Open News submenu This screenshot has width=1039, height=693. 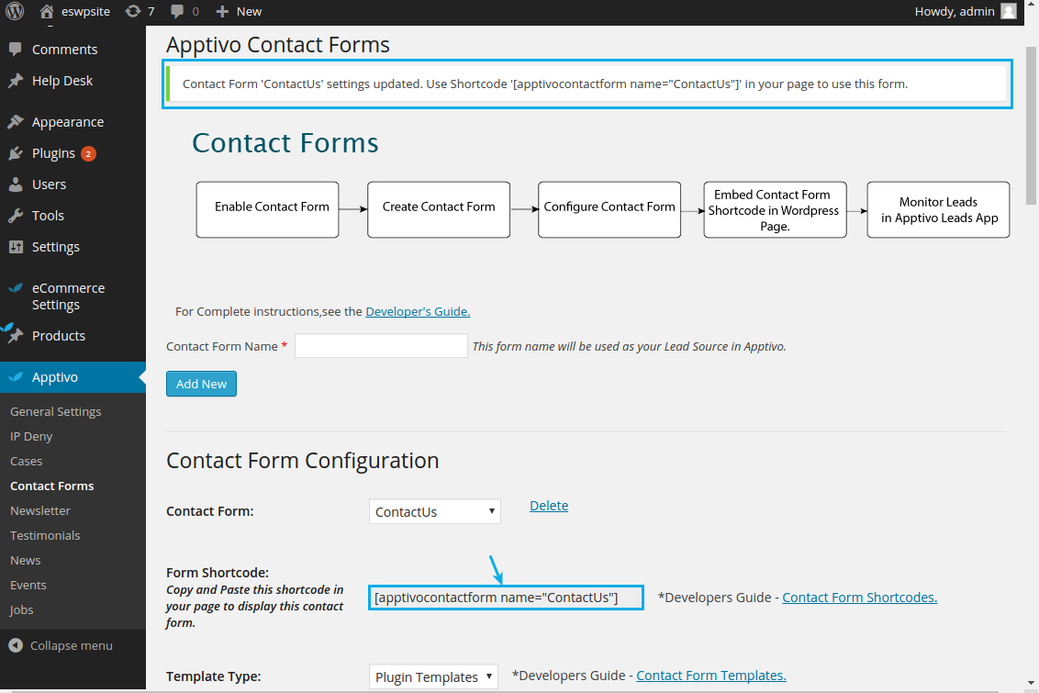25,561
